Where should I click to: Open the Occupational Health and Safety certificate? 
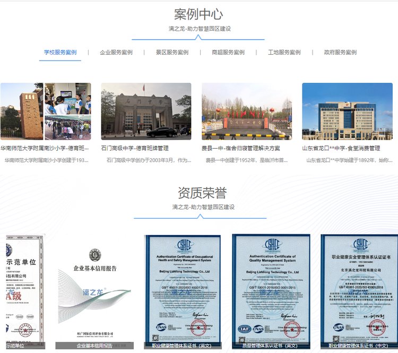tap(183, 288)
